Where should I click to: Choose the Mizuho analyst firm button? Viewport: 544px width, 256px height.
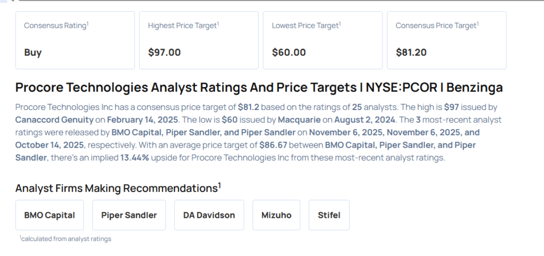[x=276, y=215]
